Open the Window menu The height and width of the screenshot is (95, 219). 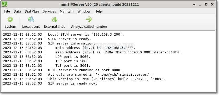point(84,12)
